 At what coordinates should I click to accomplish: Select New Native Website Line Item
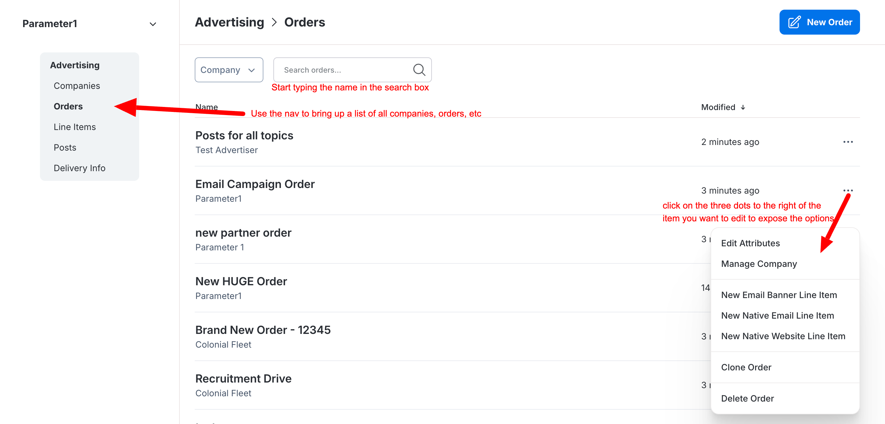[x=783, y=336]
